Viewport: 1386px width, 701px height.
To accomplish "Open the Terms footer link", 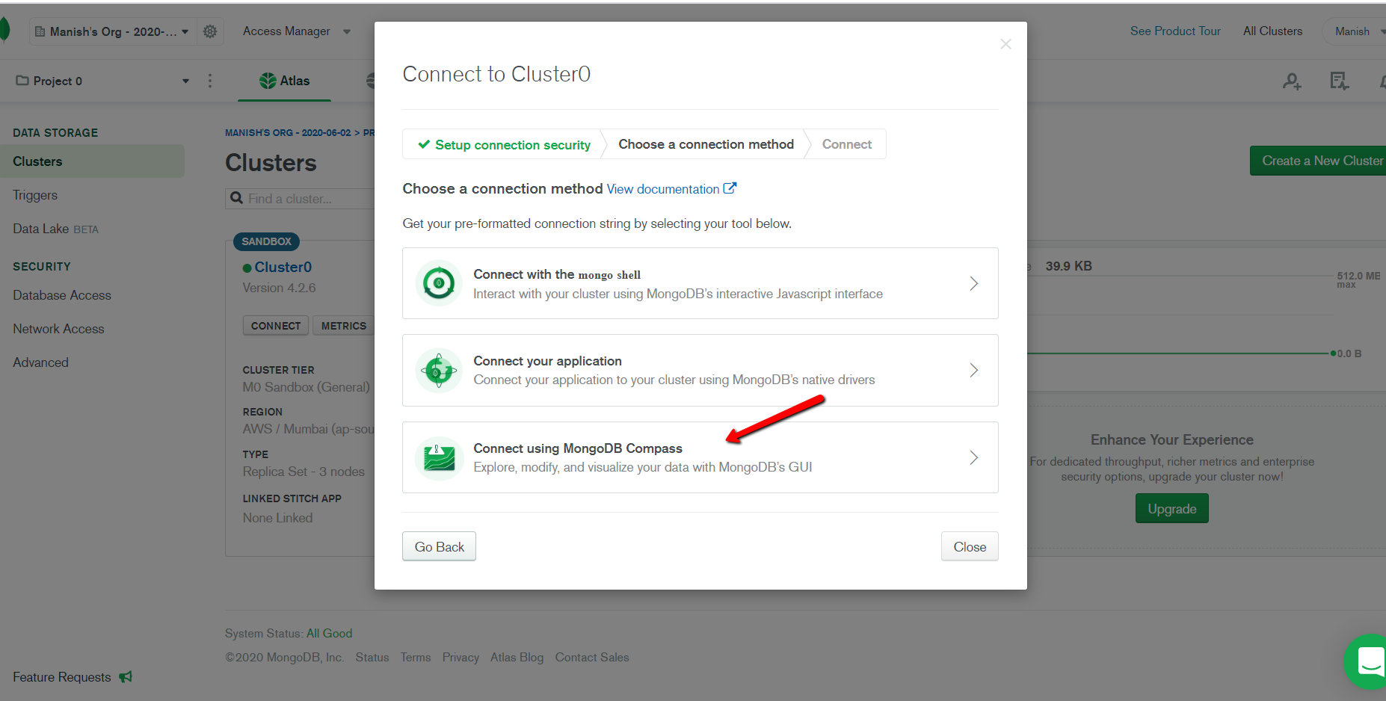I will point(416,658).
